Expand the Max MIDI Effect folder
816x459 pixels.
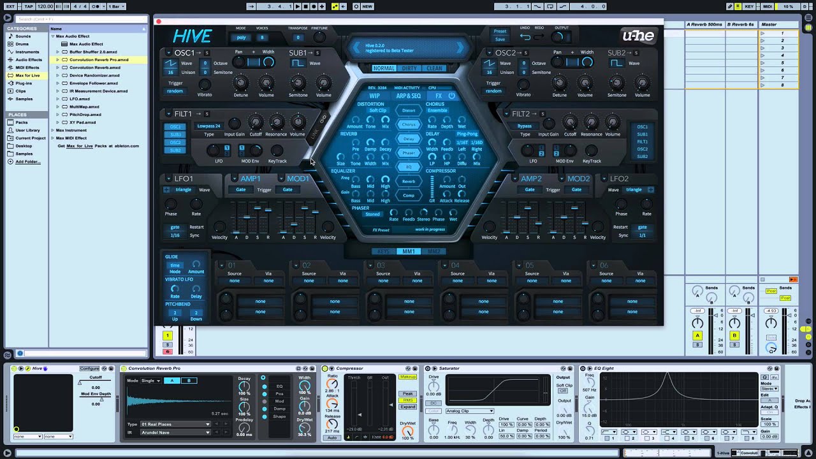tap(53, 138)
